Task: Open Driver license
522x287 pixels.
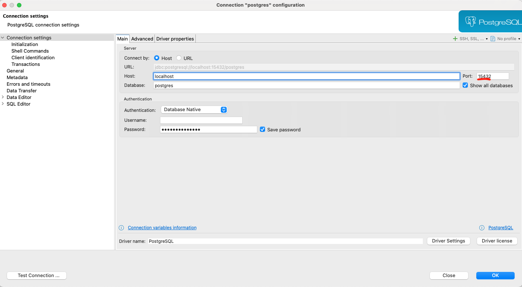Action: coord(497,241)
